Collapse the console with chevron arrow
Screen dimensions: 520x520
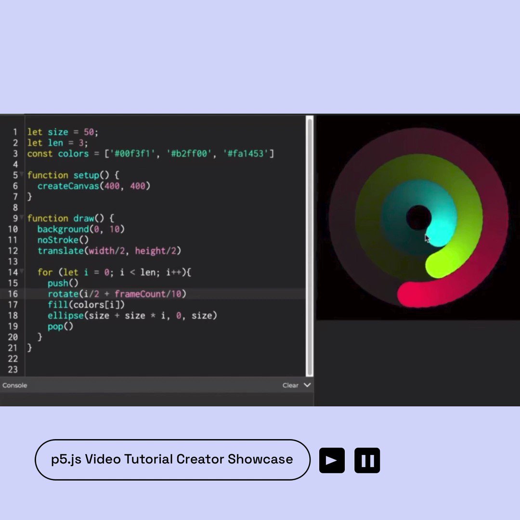pyautogui.click(x=307, y=385)
